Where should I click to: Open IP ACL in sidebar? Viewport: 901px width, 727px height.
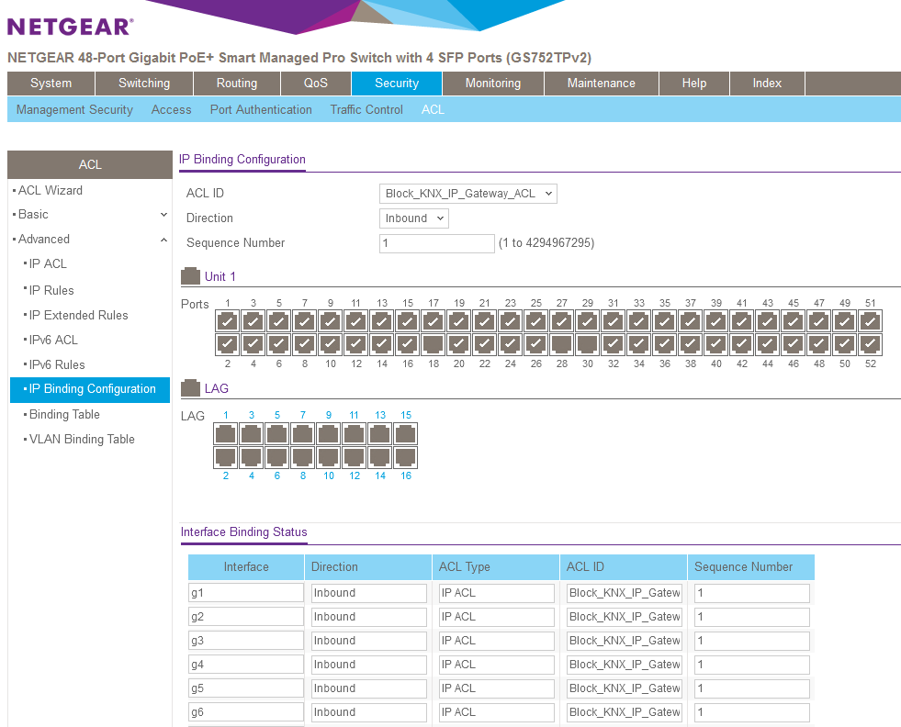pos(49,263)
